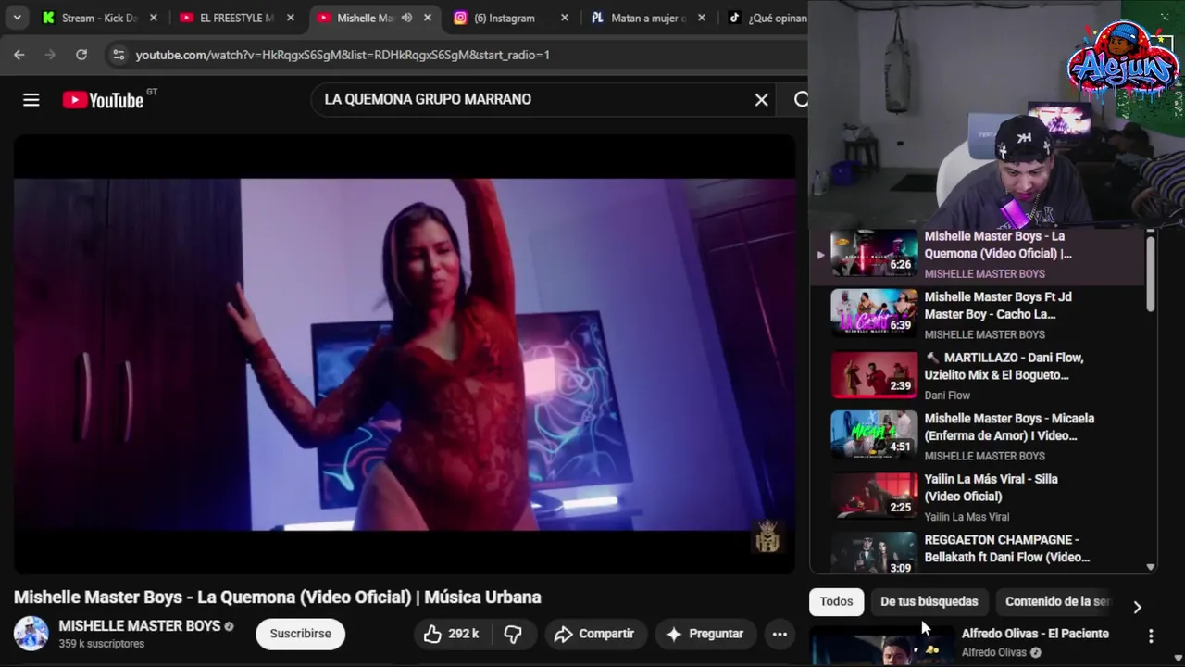1185x667 pixels.
Task: Open Alfredo Olivas channel name
Action: pos(994,653)
